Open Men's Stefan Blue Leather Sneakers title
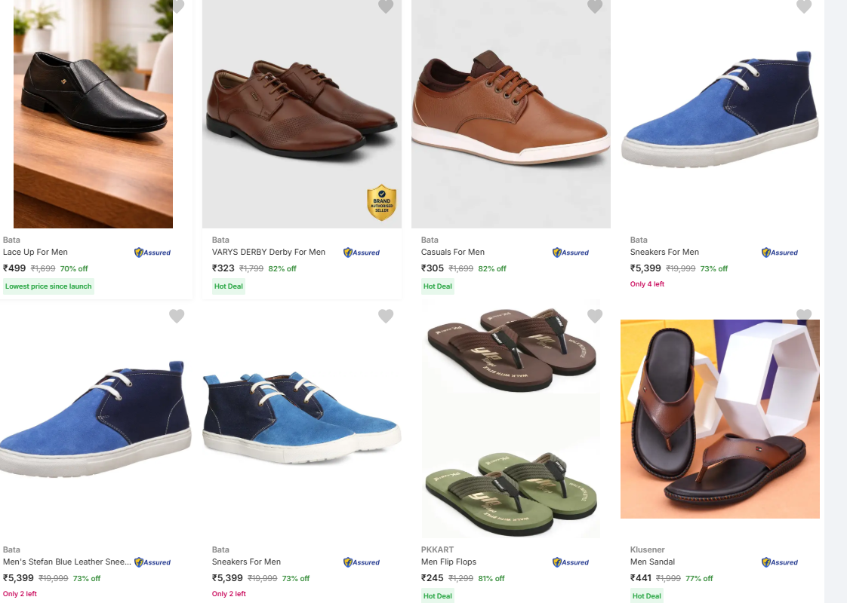 [67, 562]
